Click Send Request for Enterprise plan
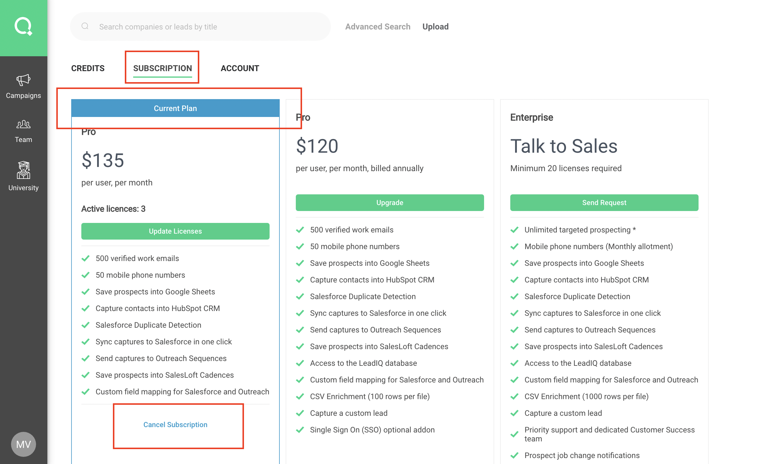The width and height of the screenshot is (762, 464). [604, 203]
